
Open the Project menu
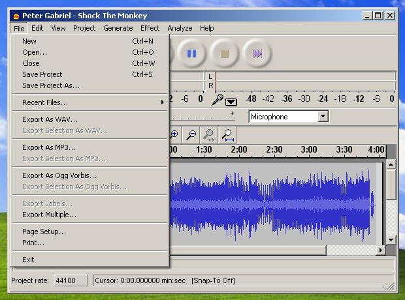click(x=84, y=28)
